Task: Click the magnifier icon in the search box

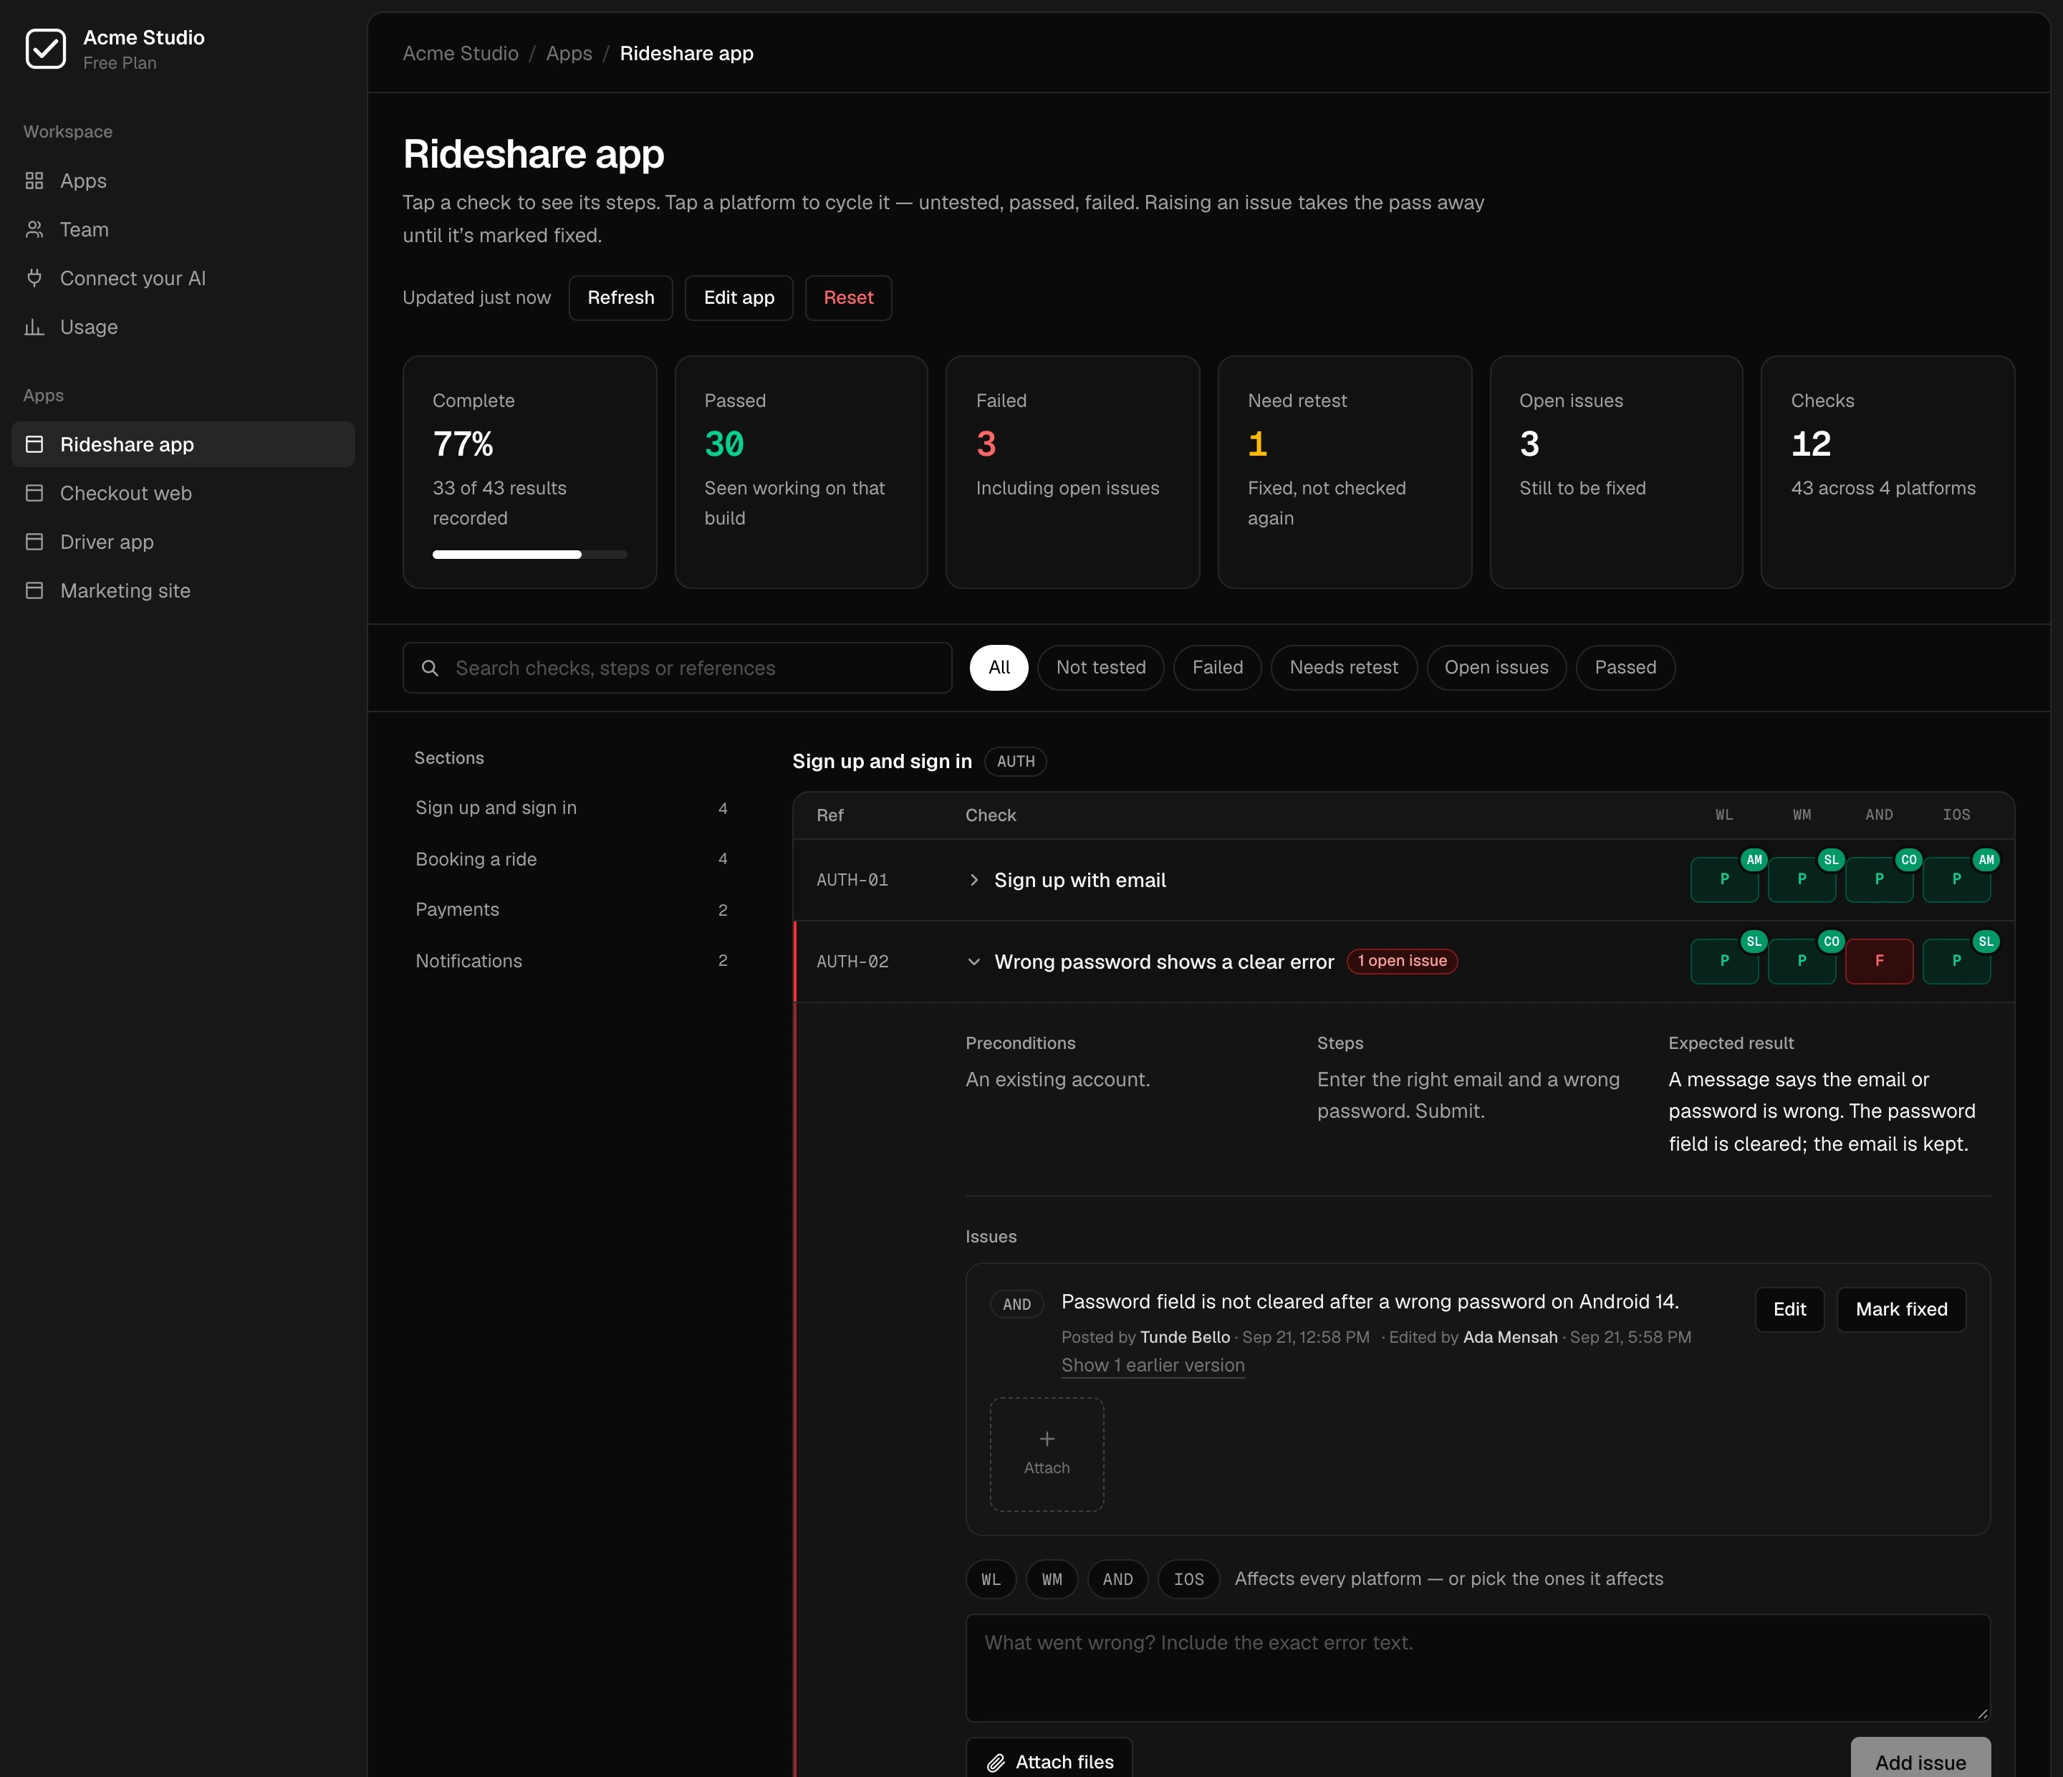Action: 430,667
